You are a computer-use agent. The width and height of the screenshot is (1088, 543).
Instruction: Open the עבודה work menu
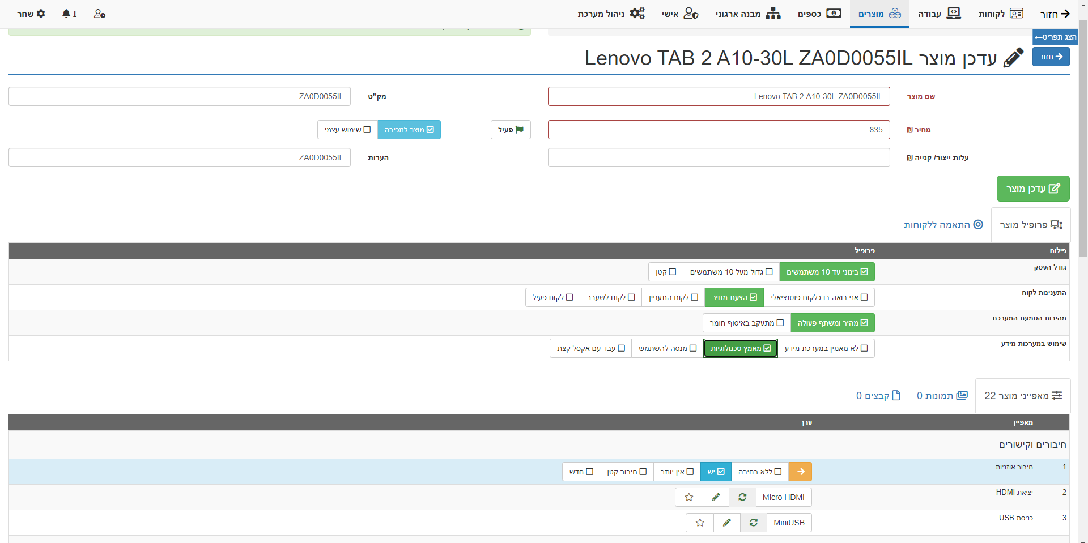(940, 14)
